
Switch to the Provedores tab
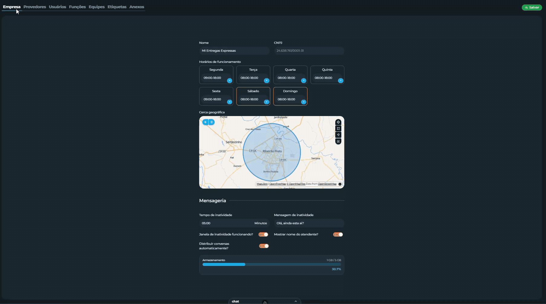[35, 7]
